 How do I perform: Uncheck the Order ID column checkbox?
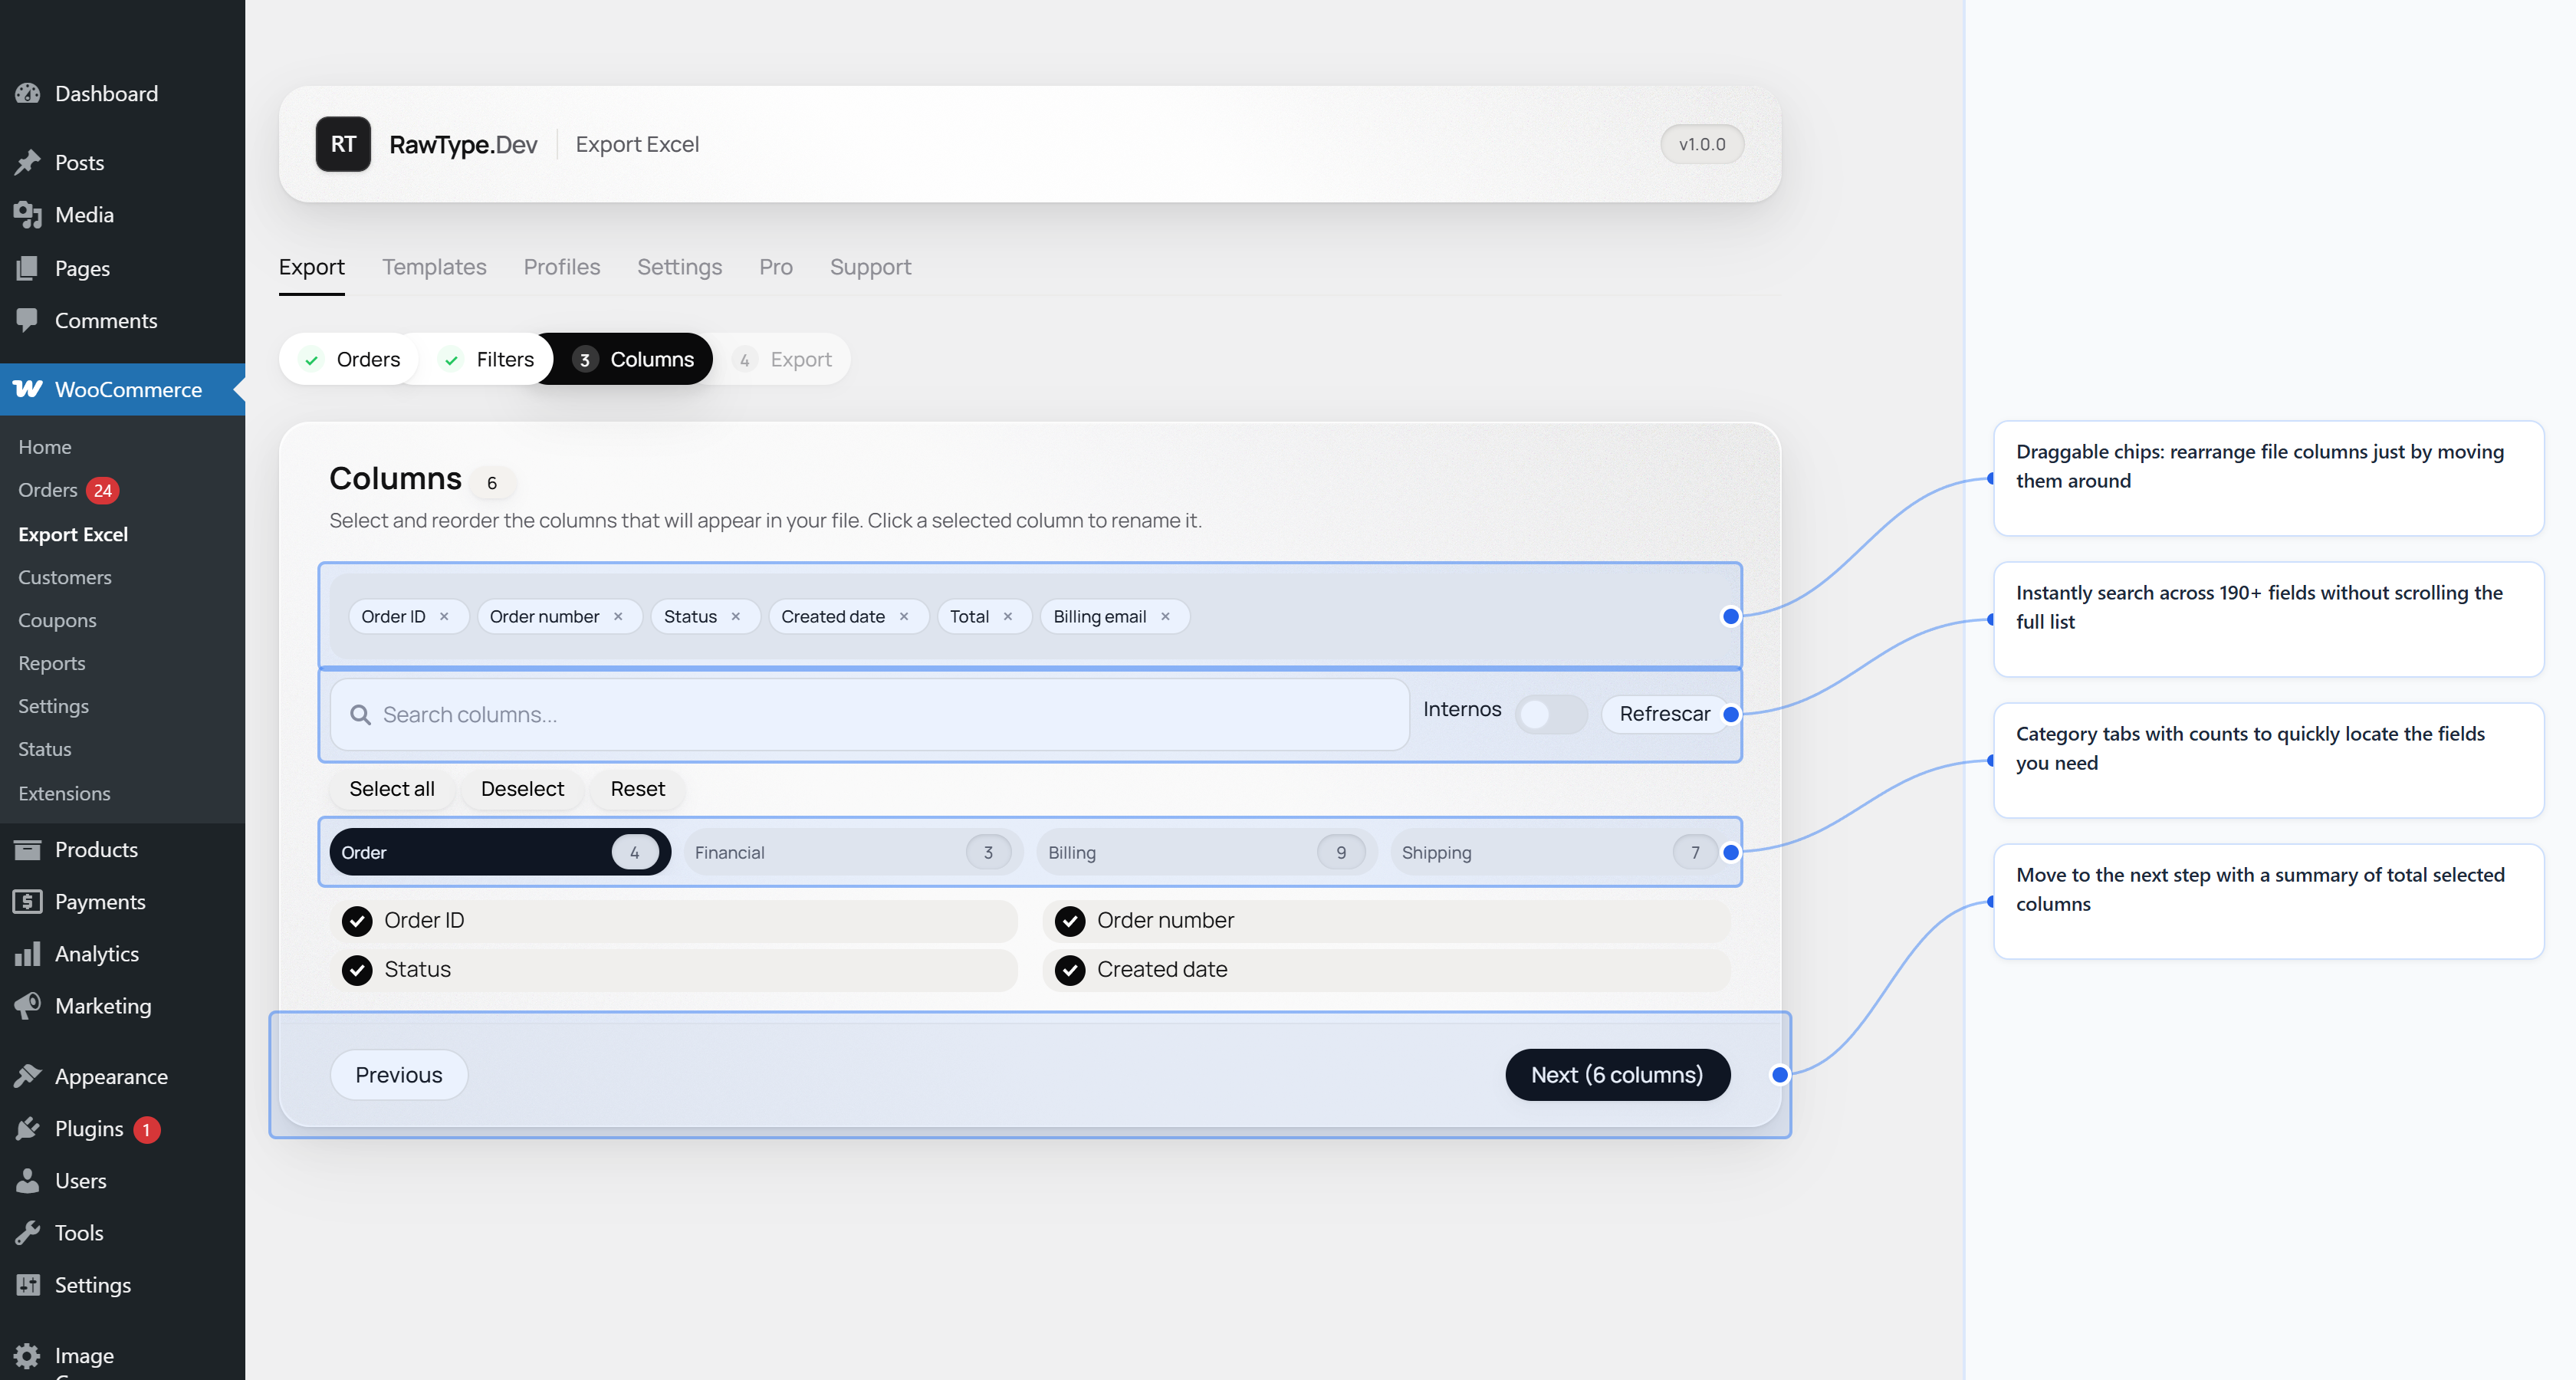coord(357,920)
